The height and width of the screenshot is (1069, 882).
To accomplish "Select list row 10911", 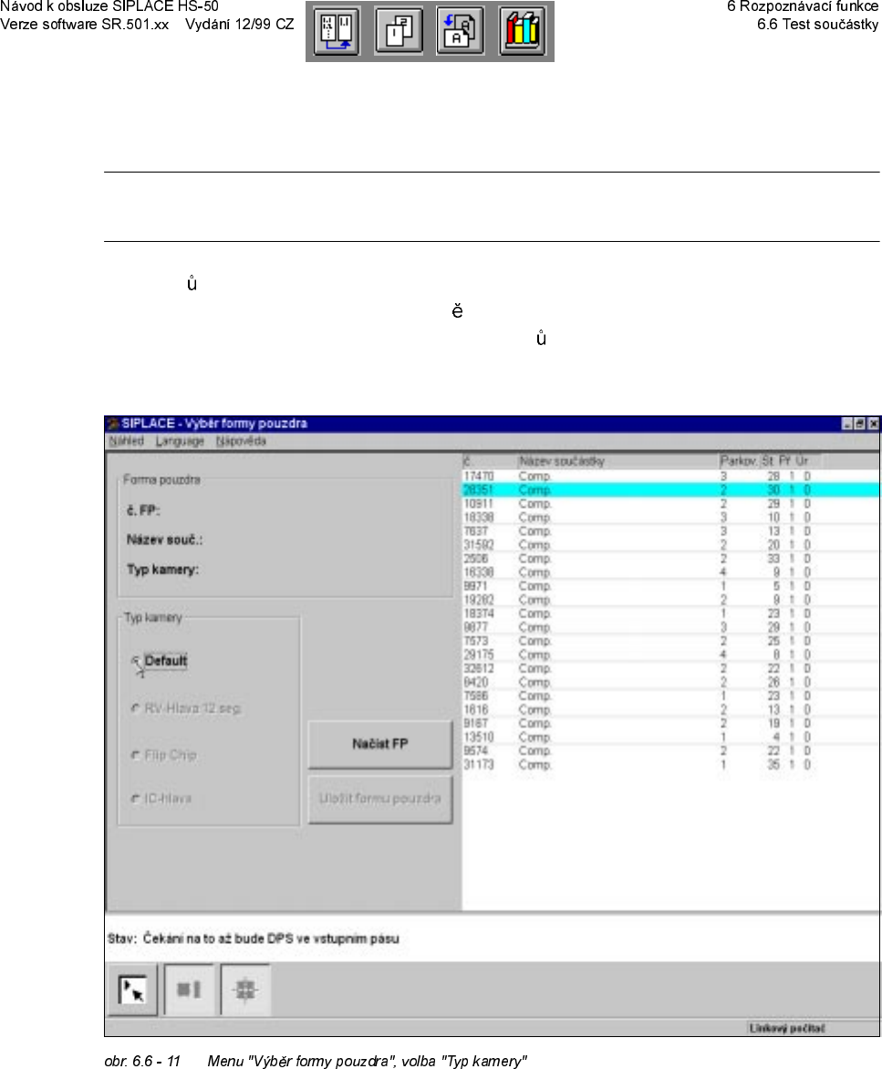I will (x=670, y=504).
